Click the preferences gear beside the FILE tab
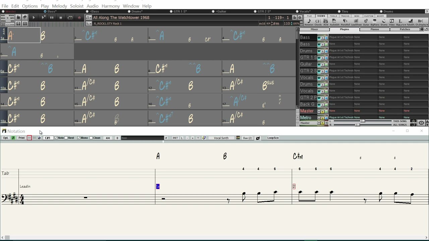The image size is (429, 241). (300, 17)
